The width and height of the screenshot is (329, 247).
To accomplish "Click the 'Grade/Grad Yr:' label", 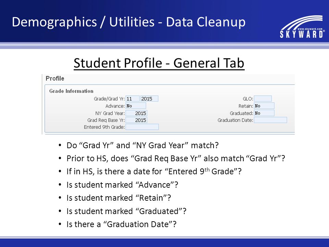I will 109,99.
